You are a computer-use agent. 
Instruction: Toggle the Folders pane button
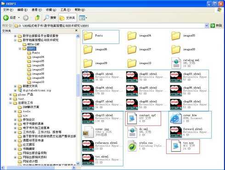[67, 18]
